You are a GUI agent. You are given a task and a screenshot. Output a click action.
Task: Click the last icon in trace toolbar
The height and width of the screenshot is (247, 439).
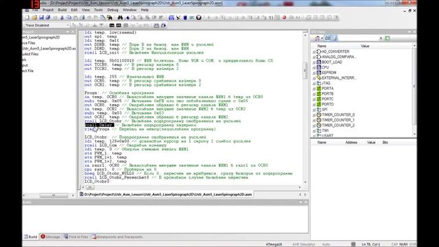coord(163,25)
